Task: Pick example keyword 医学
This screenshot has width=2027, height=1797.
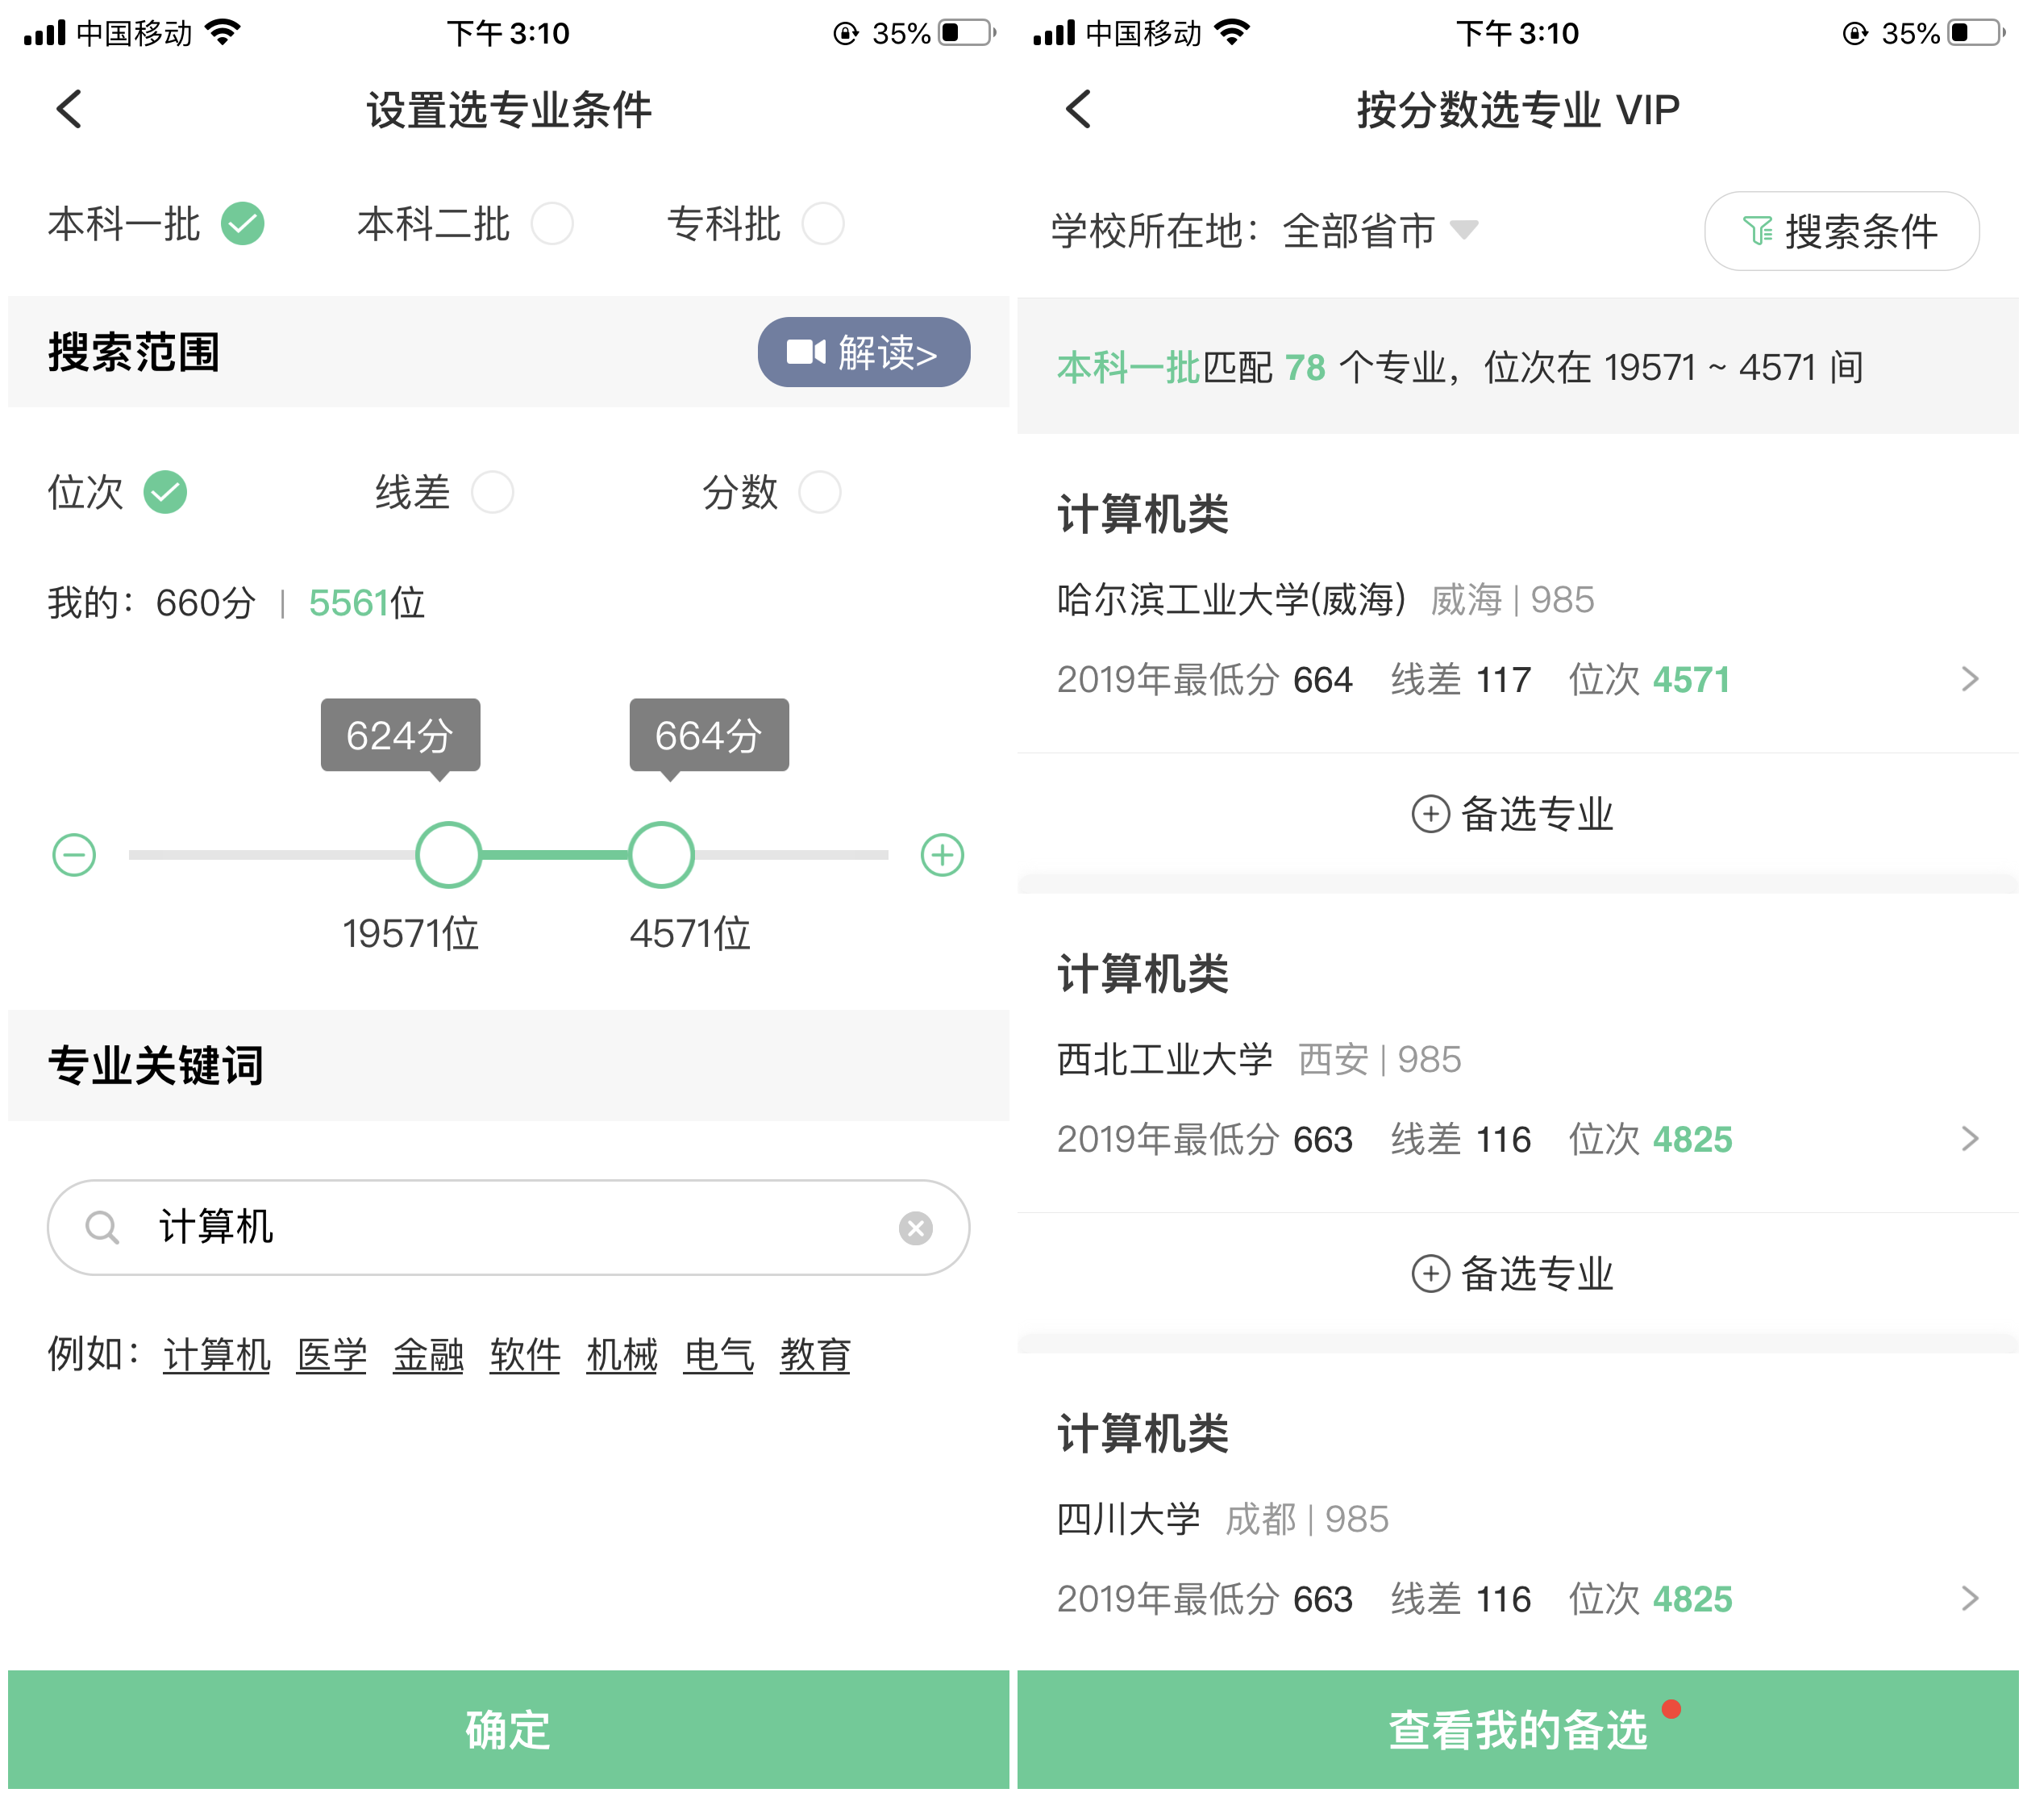Action: 331,1354
